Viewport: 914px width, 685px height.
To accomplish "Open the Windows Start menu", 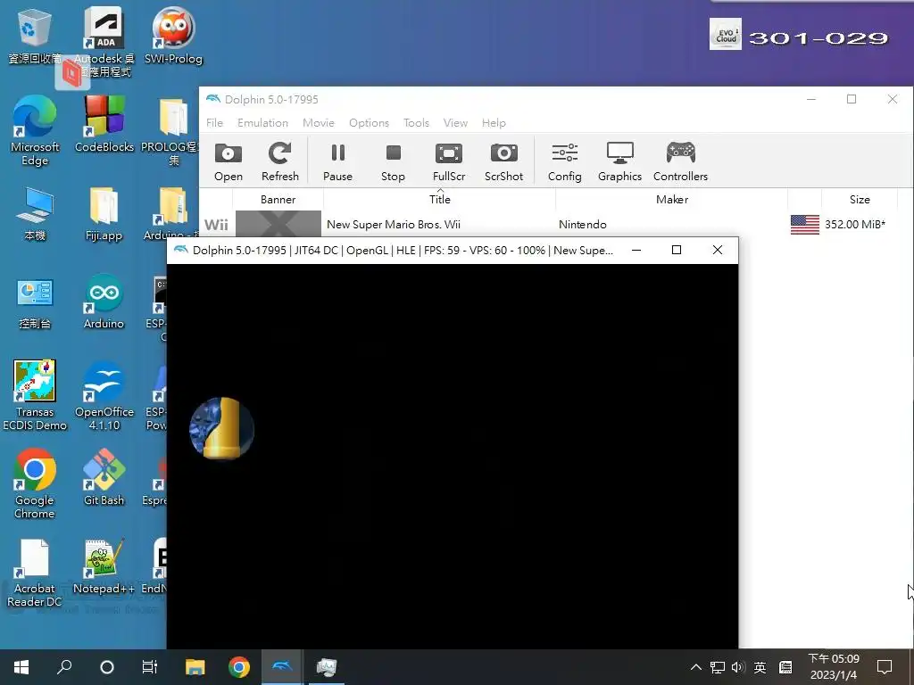I will point(21,667).
